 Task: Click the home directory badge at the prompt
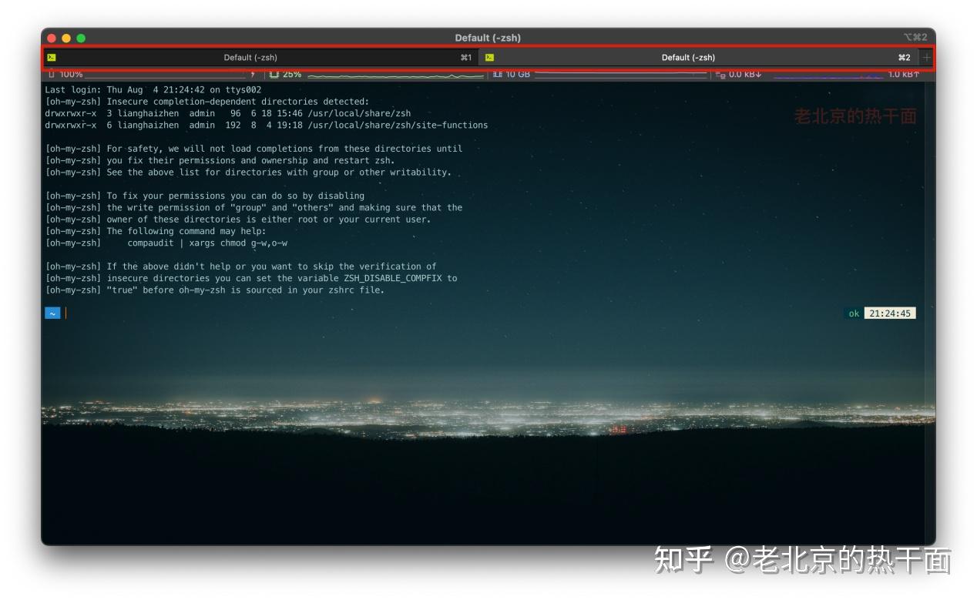[52, 313]
